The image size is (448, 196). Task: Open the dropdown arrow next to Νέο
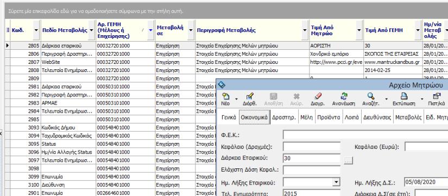pos(236,99)
